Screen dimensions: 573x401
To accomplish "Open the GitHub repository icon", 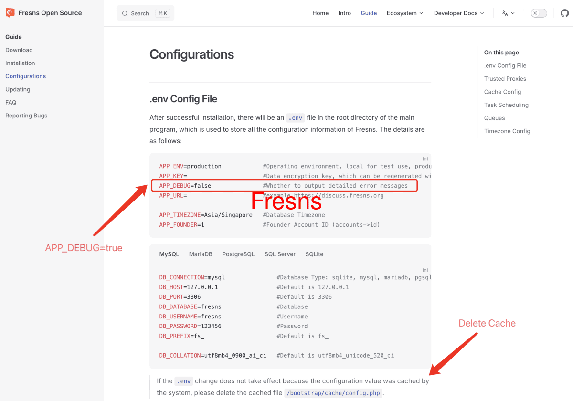I will click(564, 13).
